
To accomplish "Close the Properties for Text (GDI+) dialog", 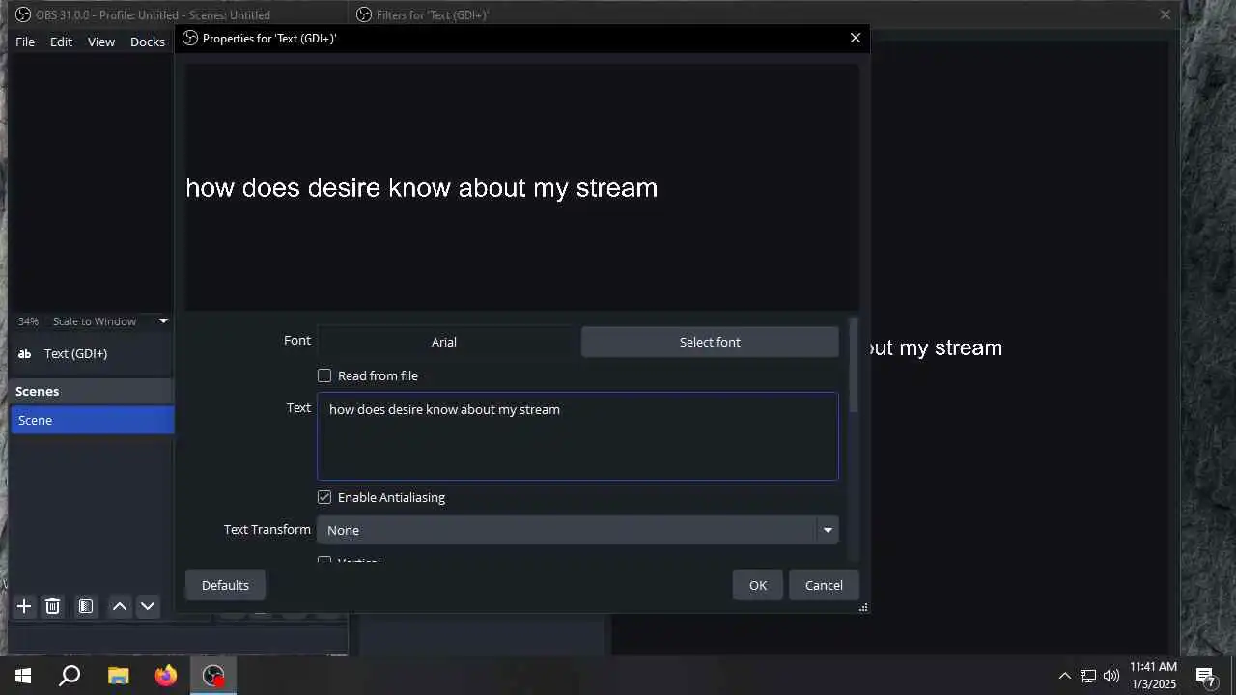I will coord(856,38).
